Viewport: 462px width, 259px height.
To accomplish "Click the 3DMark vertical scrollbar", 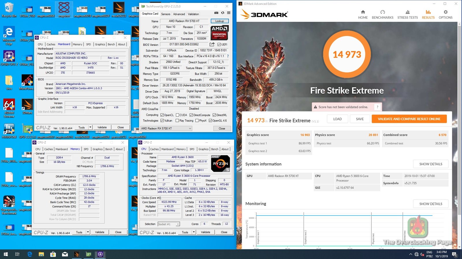I will click(x=459, y=115).
